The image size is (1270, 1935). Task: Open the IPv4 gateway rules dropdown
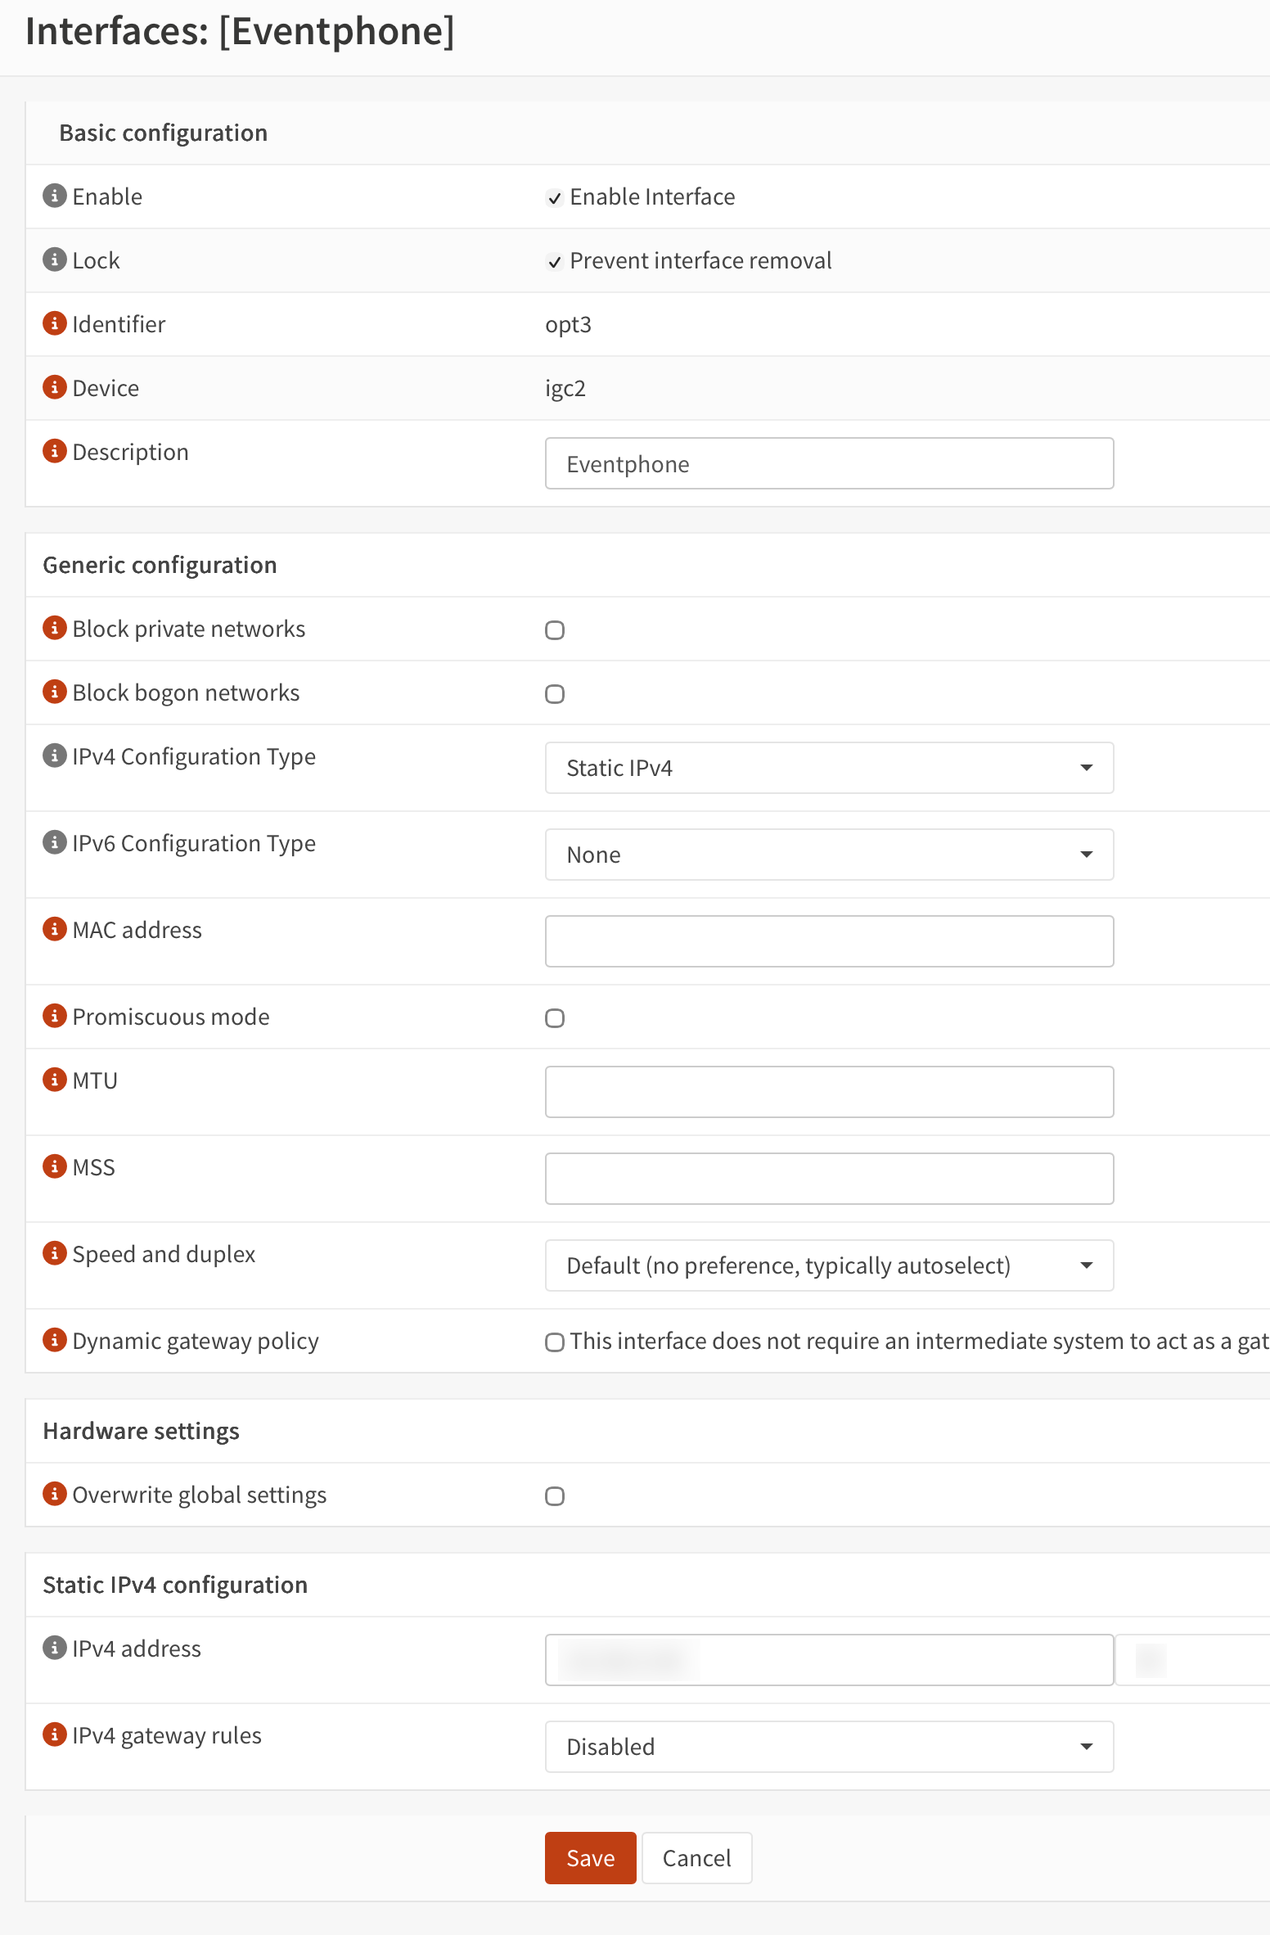click(x=829, y=1747)
